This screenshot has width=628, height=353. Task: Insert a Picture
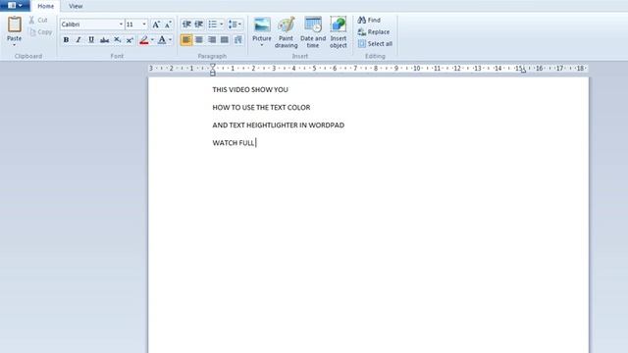(x=262, y=28)
